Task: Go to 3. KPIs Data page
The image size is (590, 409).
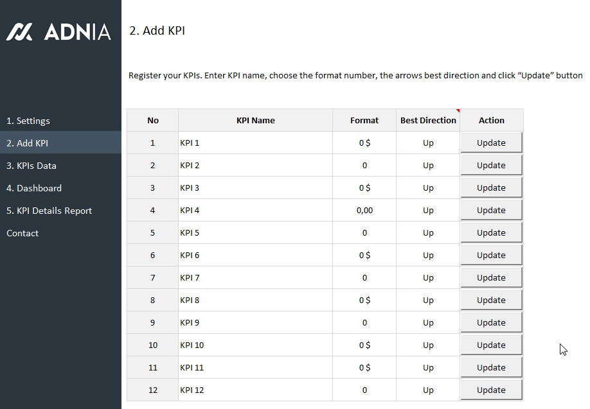Action: point(31,166)
